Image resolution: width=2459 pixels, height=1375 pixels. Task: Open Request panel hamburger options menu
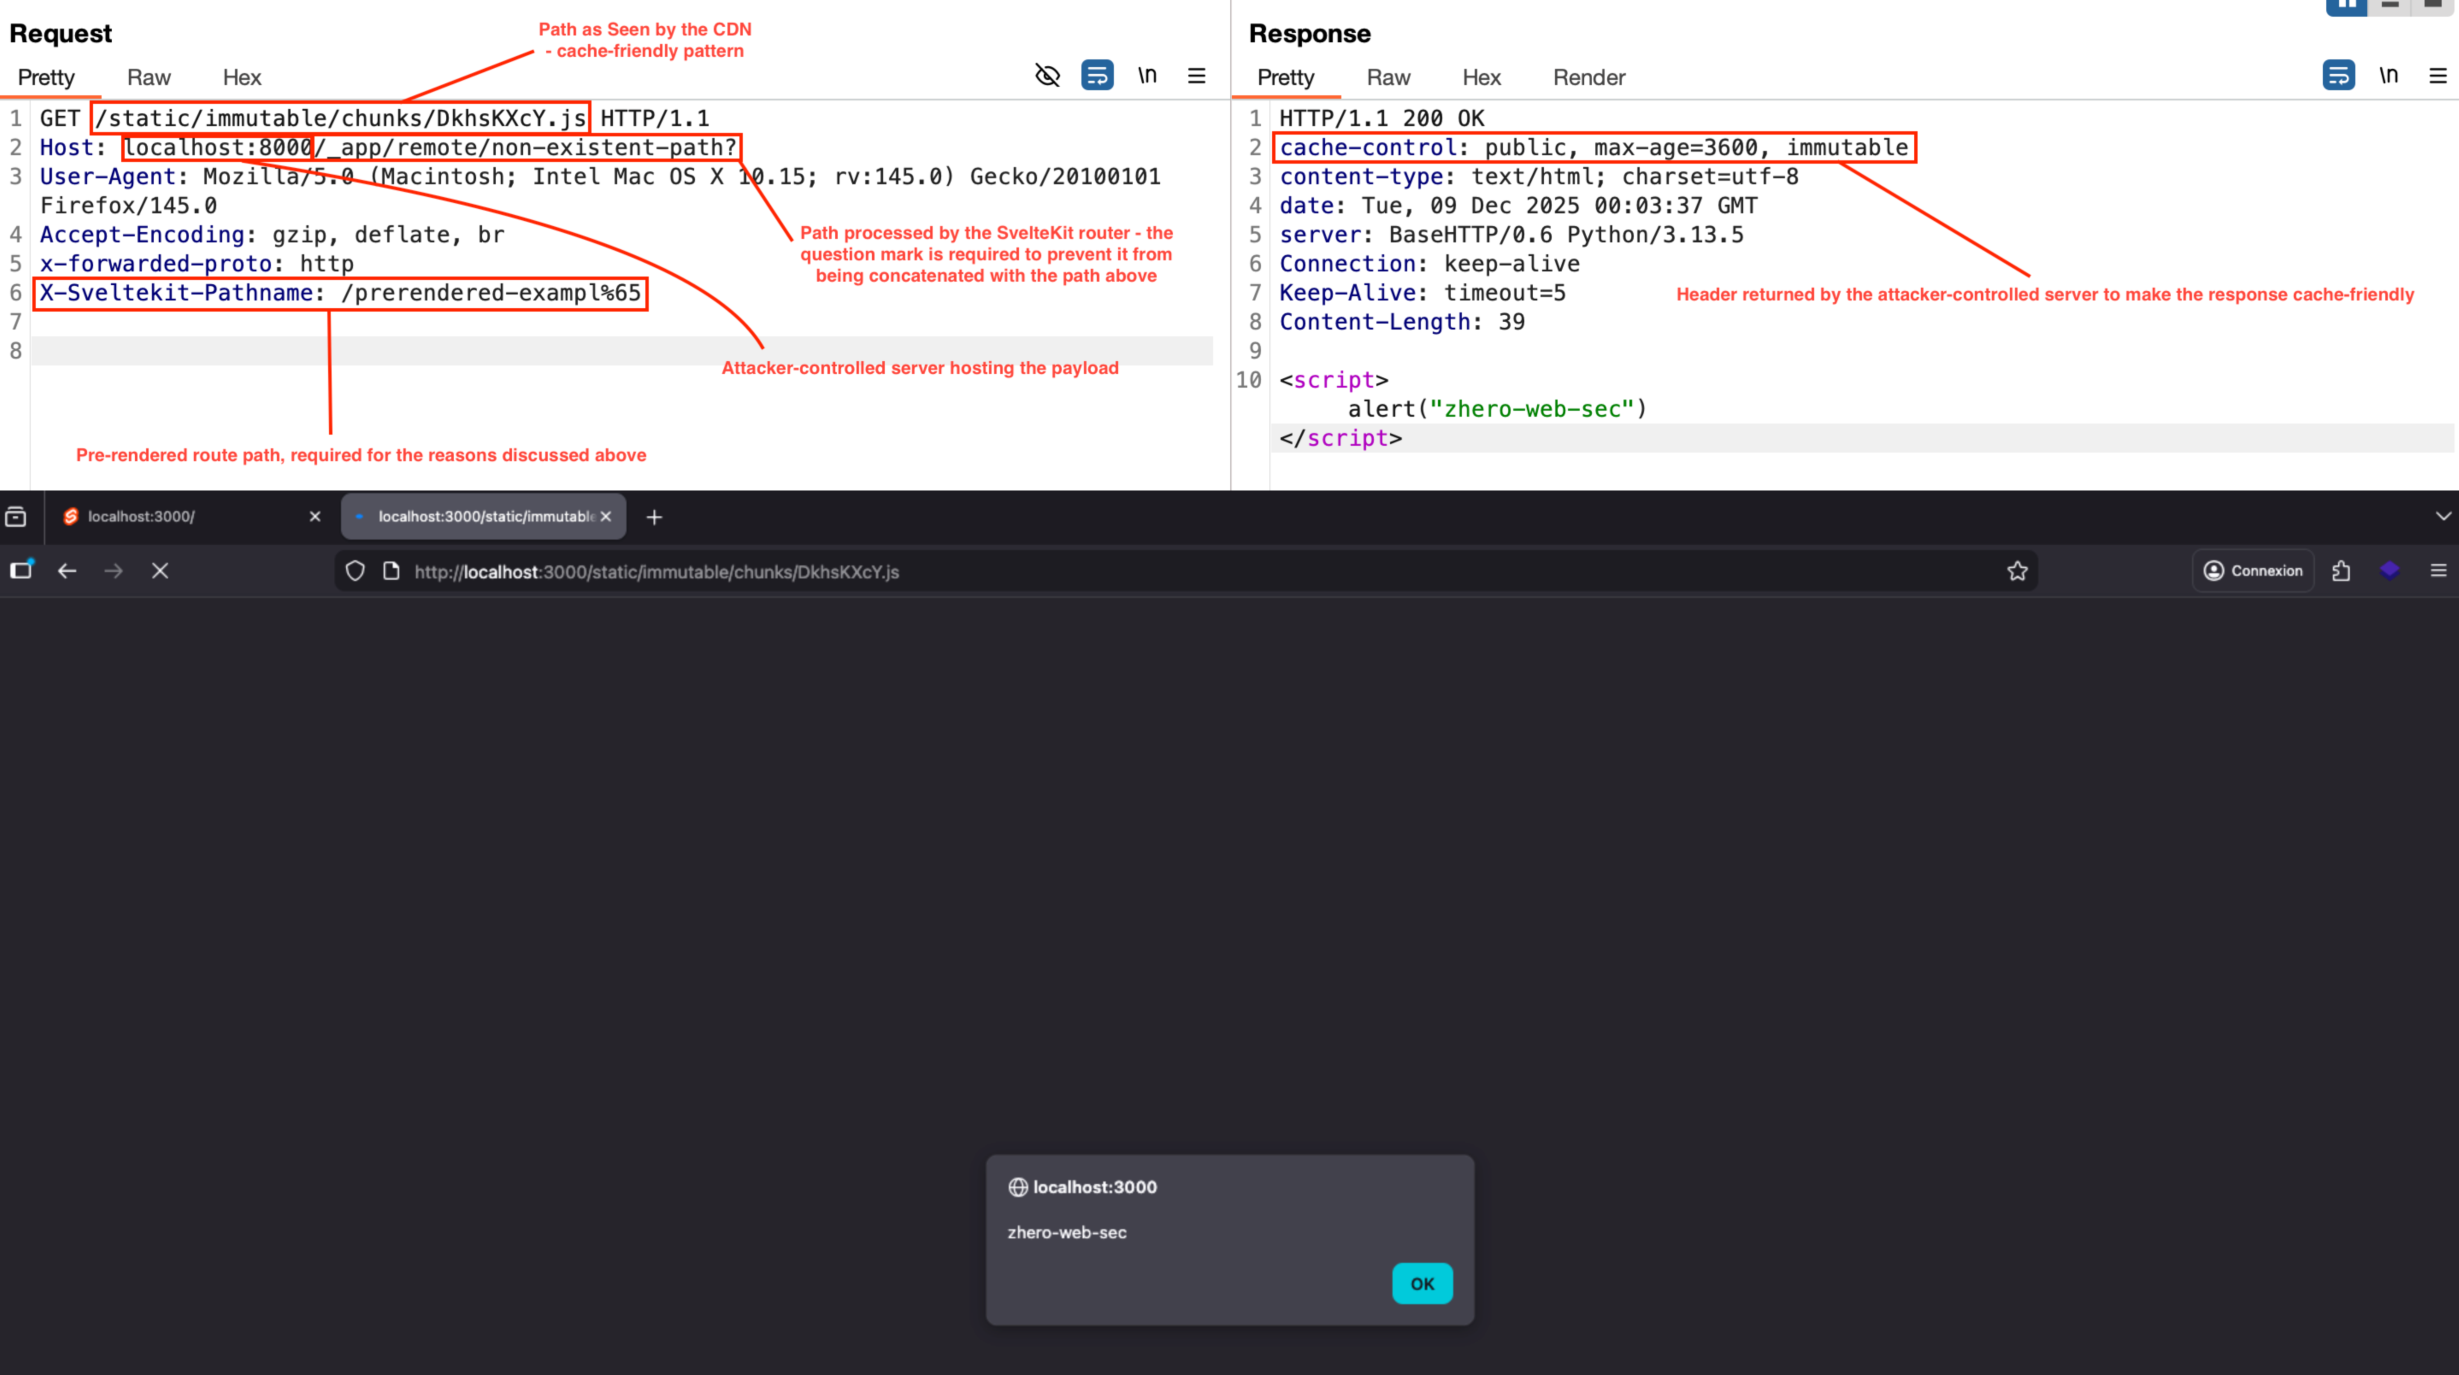point(1196,76)
